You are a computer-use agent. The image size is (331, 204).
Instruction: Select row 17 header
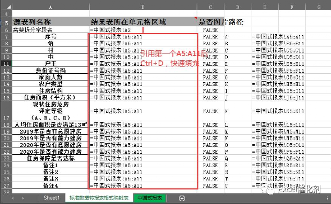(6, 111)
